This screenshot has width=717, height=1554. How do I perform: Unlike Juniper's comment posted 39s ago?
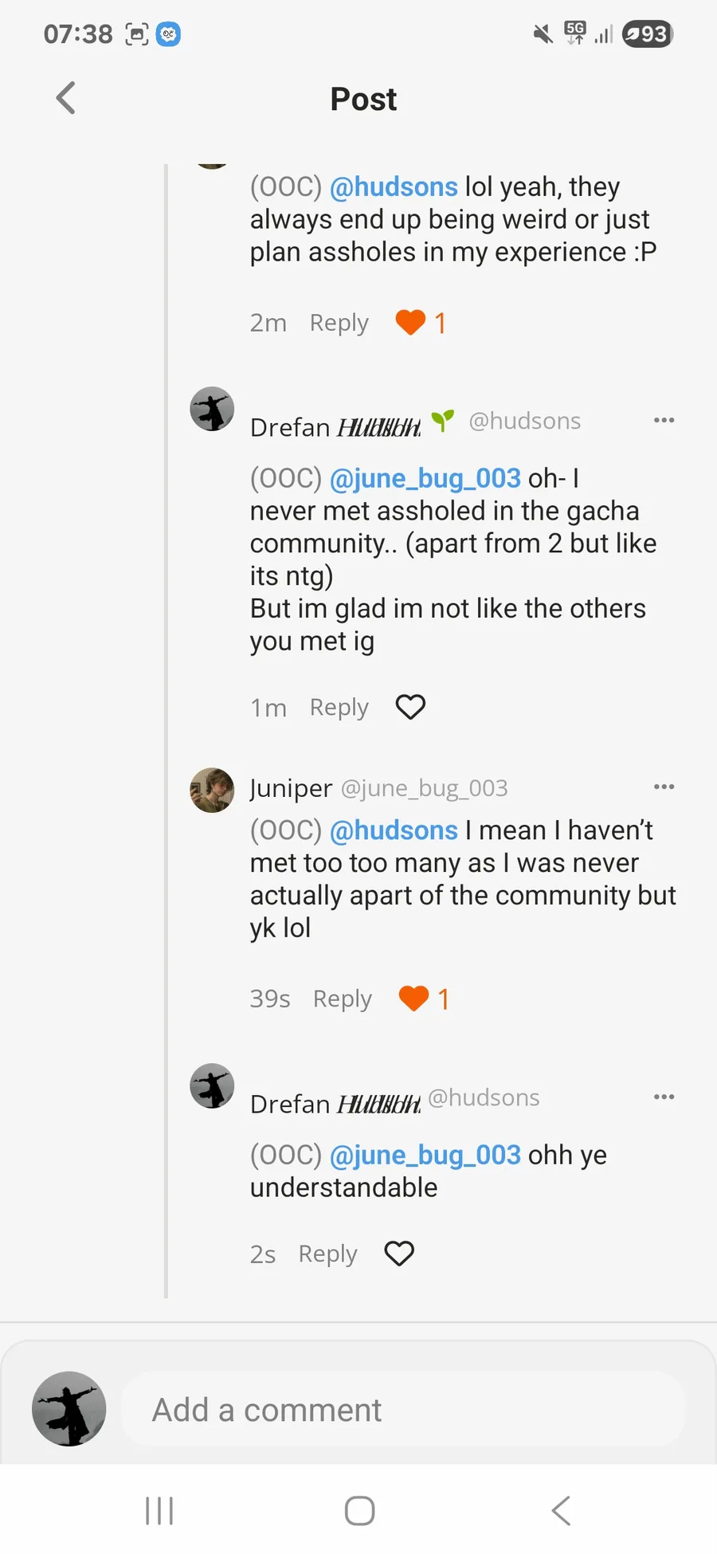(414, 999)
